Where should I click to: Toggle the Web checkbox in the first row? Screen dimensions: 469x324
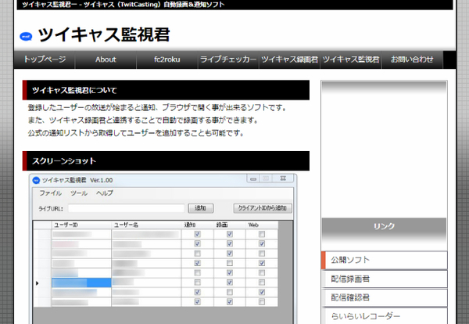(x=262, y=235)
